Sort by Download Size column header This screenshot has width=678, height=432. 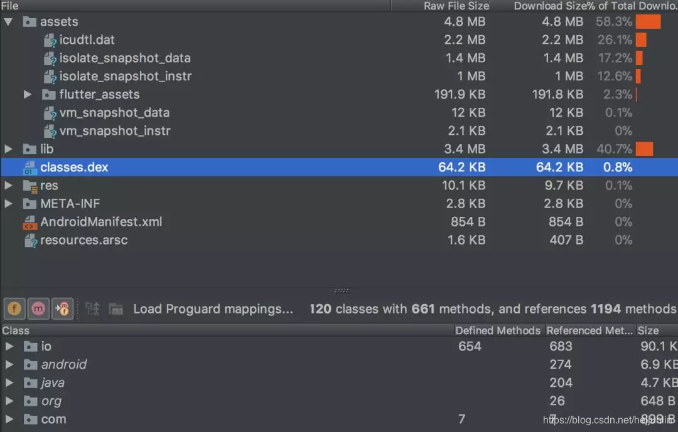point(537,6)
